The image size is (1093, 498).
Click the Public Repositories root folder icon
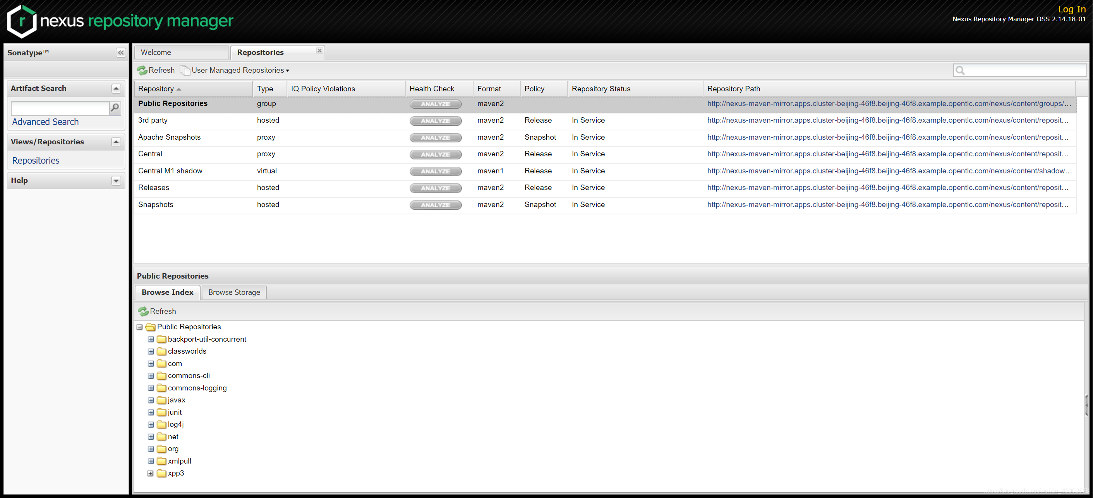click(151, 327)
